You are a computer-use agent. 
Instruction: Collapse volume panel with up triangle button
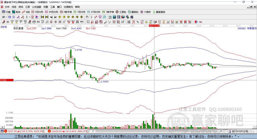coord(2,127)
